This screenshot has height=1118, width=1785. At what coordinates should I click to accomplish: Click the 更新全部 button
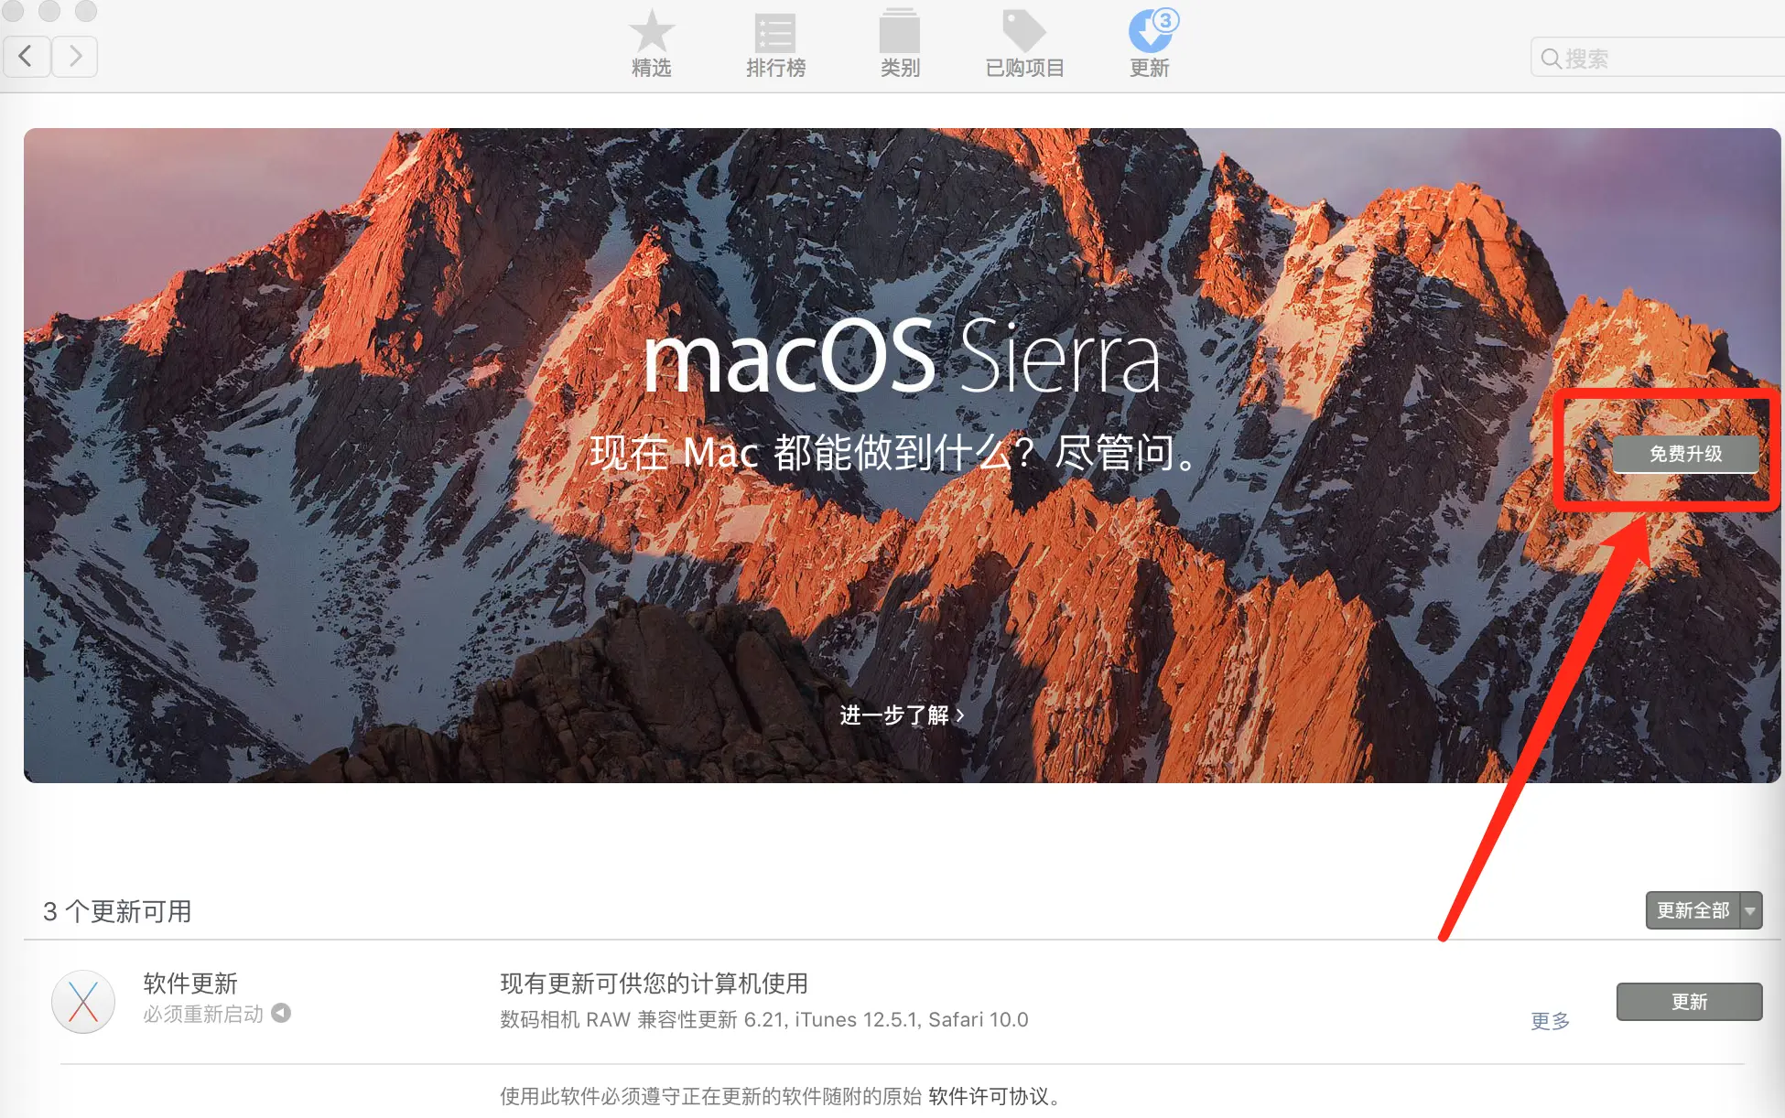(x=1693, y=910)
